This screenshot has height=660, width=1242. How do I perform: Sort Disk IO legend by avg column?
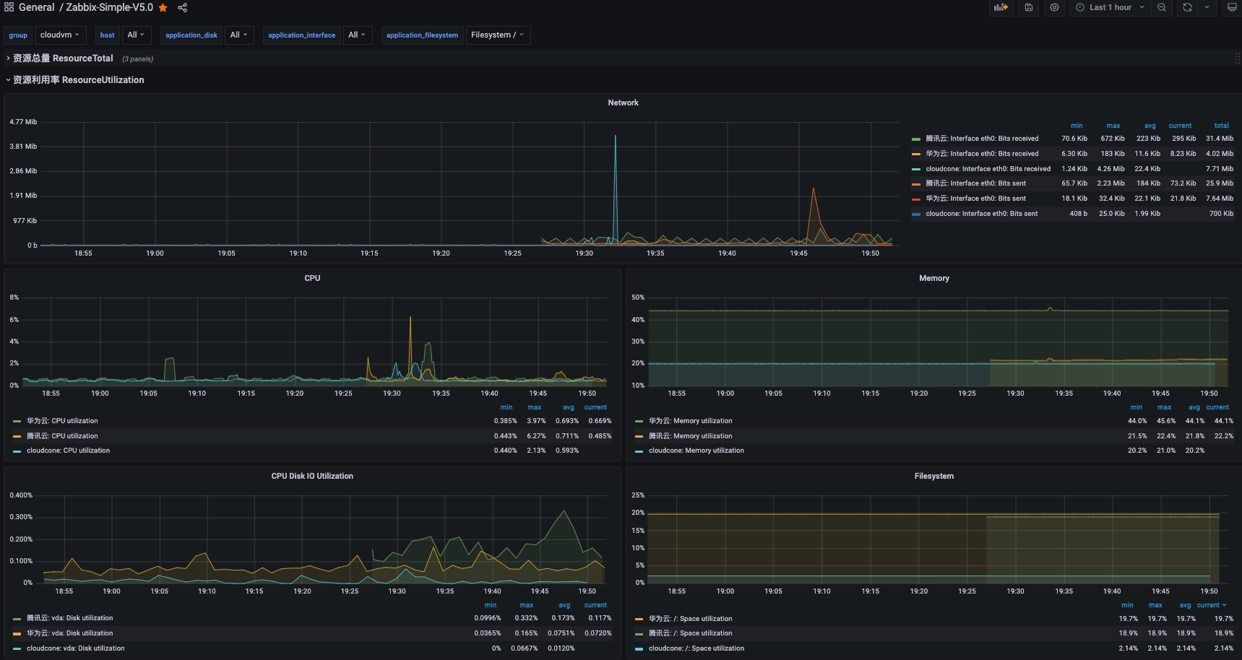tap(564, 605)
